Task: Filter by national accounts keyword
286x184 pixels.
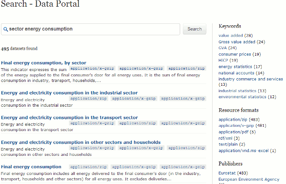Action: coord(236,73)
